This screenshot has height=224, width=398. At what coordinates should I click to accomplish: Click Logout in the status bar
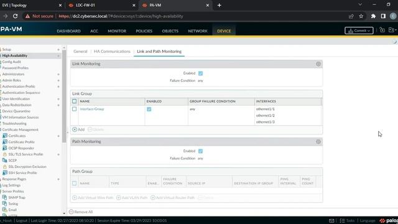pyautogui.click(x=22, y=221)
